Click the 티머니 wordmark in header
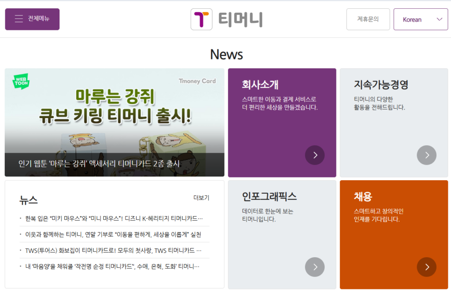 [240, 19]
